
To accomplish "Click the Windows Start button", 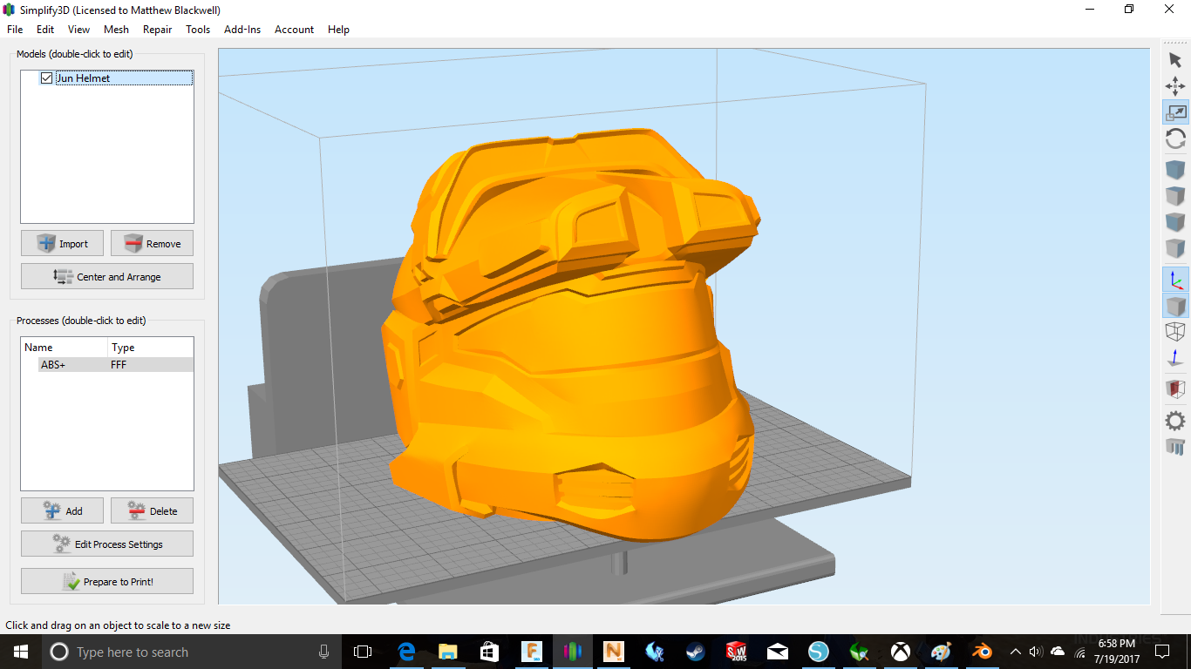I will [21, 652].
